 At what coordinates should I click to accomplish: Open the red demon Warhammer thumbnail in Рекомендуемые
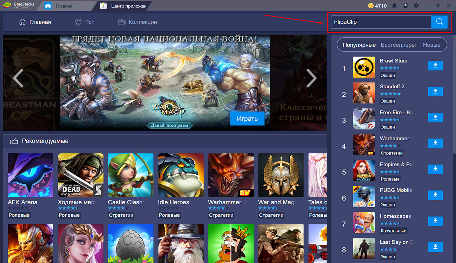[231, 176]
